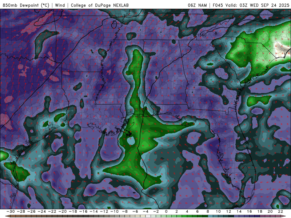Click the 'Valid: 03Z WED SEP 24 2025' text
Viewport: 291px width, 218px height.
pyautogui.click(x=258, y=5)
